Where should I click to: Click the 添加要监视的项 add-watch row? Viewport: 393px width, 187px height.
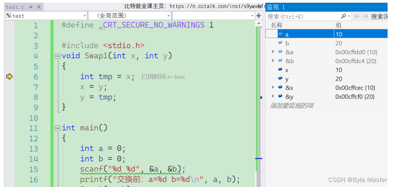(x=326, y=105)
